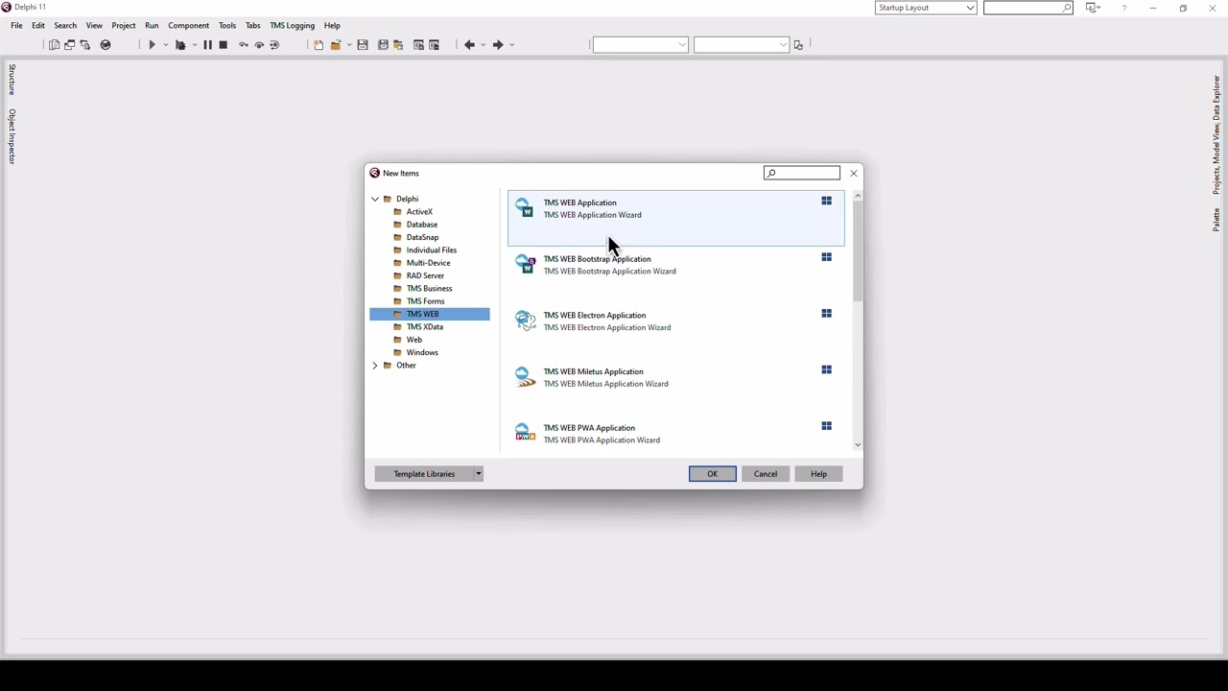
Task: Open the Palette side tab
Action: [1216, 220]
